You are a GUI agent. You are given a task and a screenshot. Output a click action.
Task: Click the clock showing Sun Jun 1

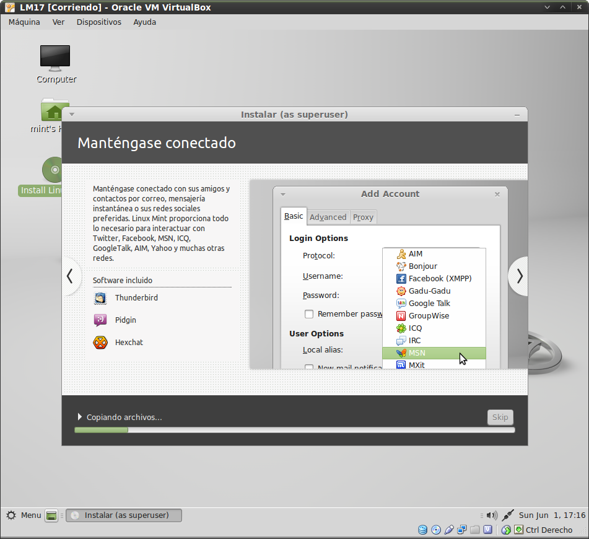click(552, 515)
